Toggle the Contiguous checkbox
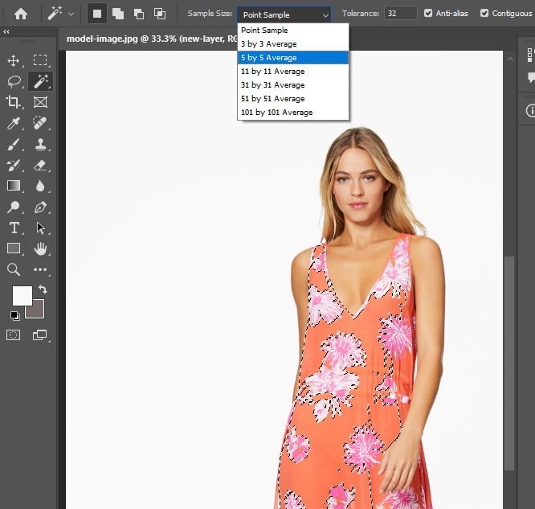535x509 pixels. pyautogui.click(x=484, y=14)
